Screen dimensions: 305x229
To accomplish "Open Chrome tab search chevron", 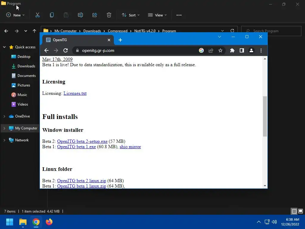I will pos(220,37).
